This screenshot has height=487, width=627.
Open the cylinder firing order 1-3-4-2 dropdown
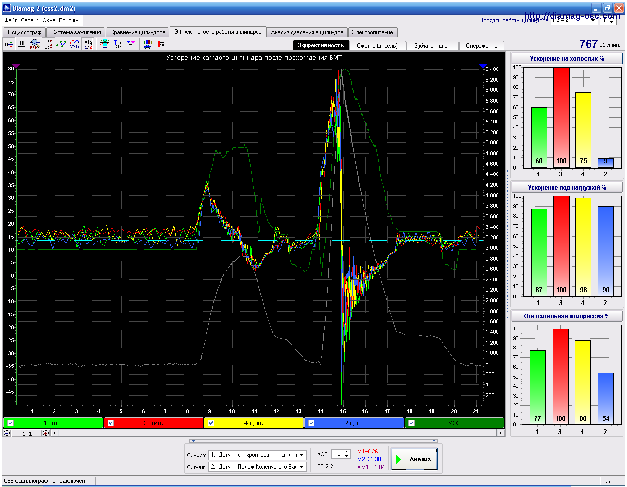(574, 21)
